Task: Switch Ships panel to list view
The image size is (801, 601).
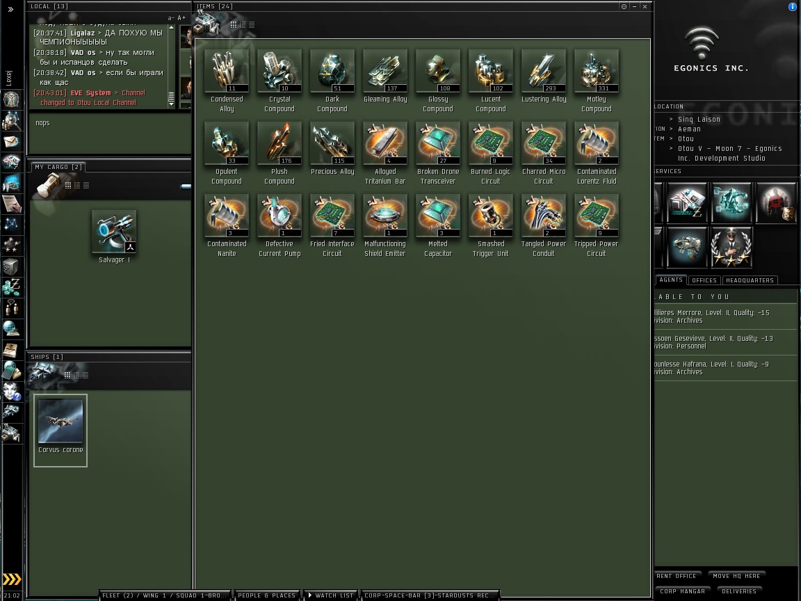Action: tap(86, 375)
